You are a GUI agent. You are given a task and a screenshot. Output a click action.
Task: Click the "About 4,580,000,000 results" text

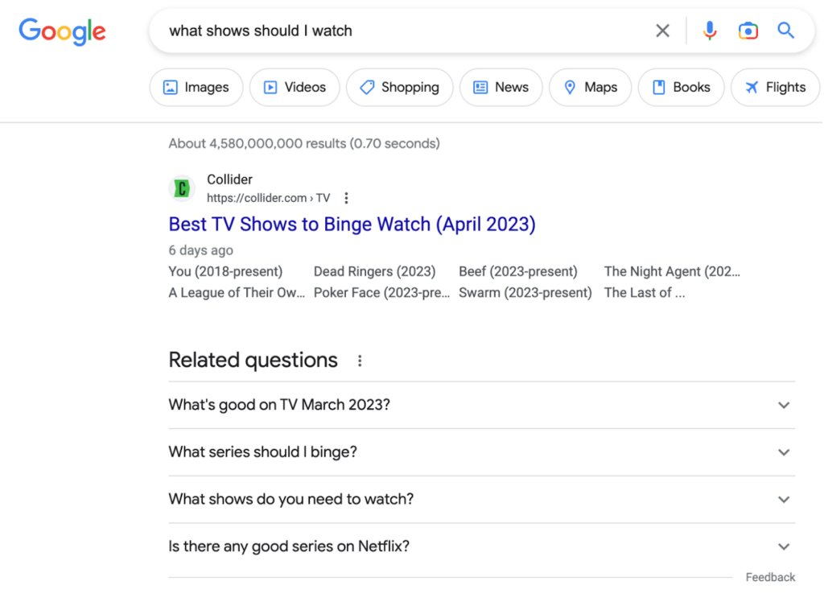click(x=257, y=143)
